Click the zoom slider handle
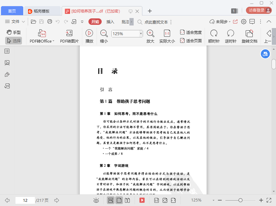This screenshot has width=276, height=206. point(240,200)
